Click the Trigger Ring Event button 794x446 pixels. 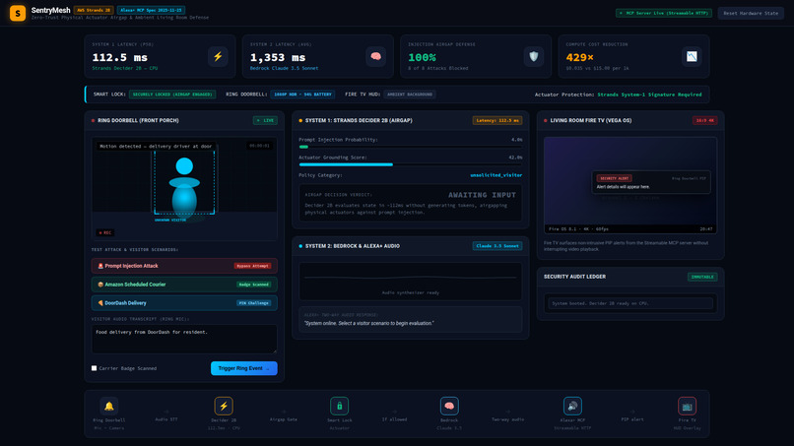(x=244, y=368)
